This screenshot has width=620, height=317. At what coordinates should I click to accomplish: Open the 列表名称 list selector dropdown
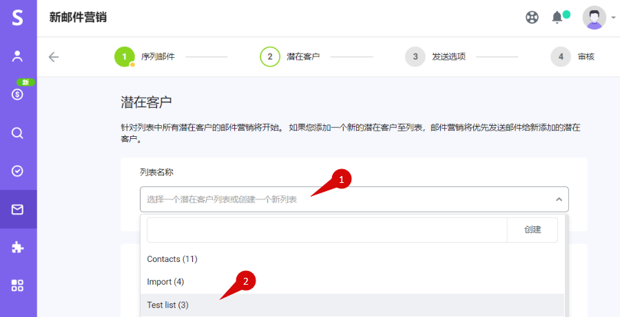click(354, 199)
